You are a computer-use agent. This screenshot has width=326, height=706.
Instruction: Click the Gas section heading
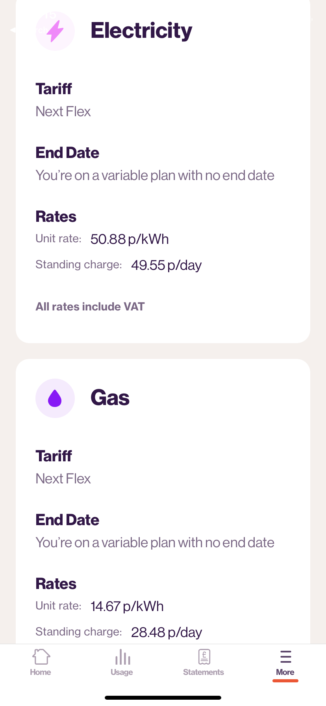tap(110, 398)
